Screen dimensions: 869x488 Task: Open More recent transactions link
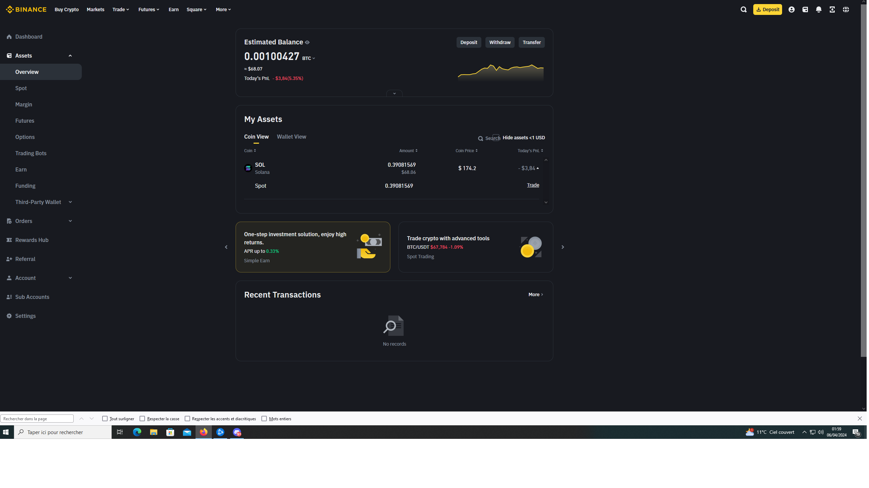[536, 294]
